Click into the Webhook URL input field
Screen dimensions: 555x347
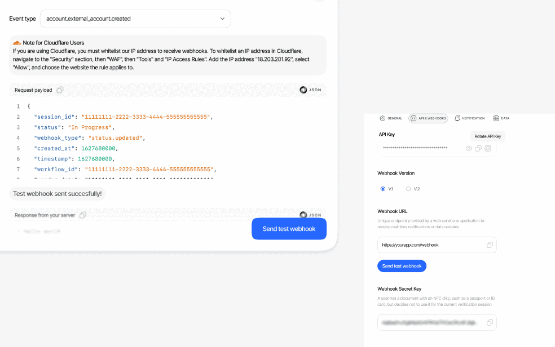tap(429, 245)
